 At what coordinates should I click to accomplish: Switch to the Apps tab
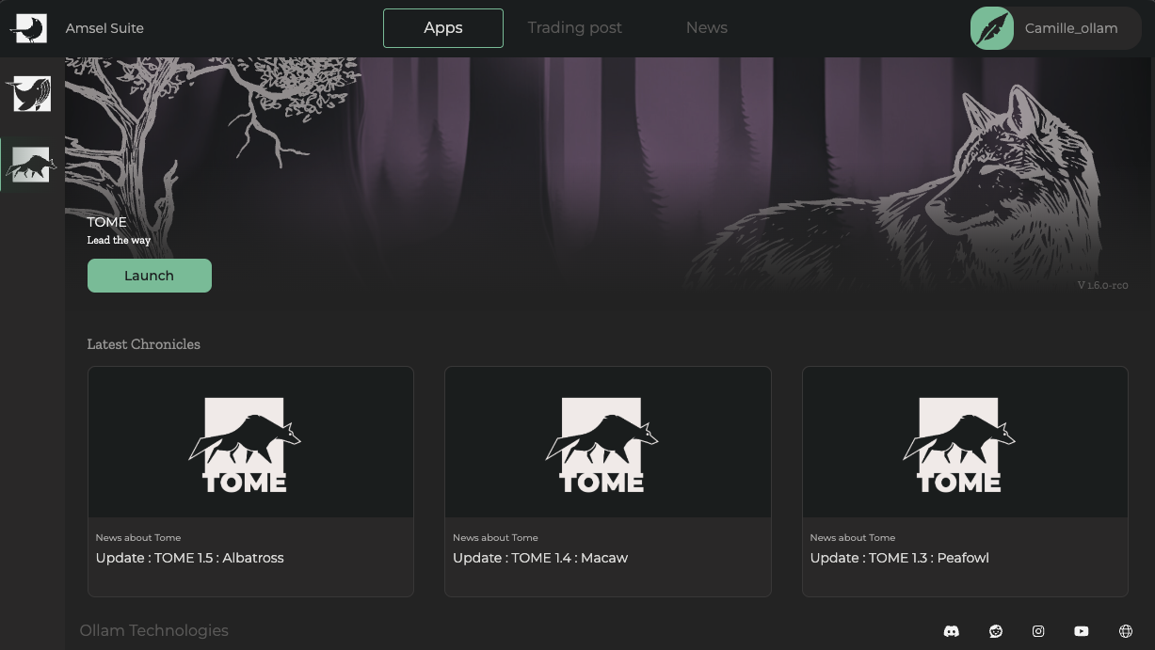click(x=442, y=28)
